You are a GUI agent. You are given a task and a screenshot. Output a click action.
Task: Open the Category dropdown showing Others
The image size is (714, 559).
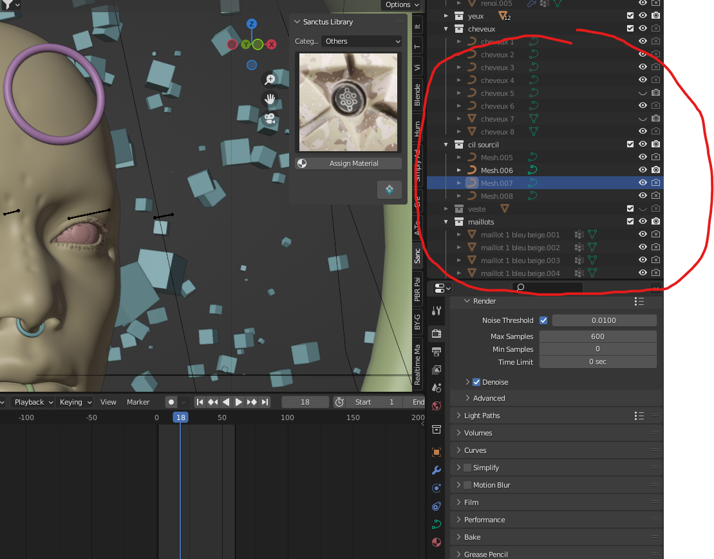tap(362, 41)
